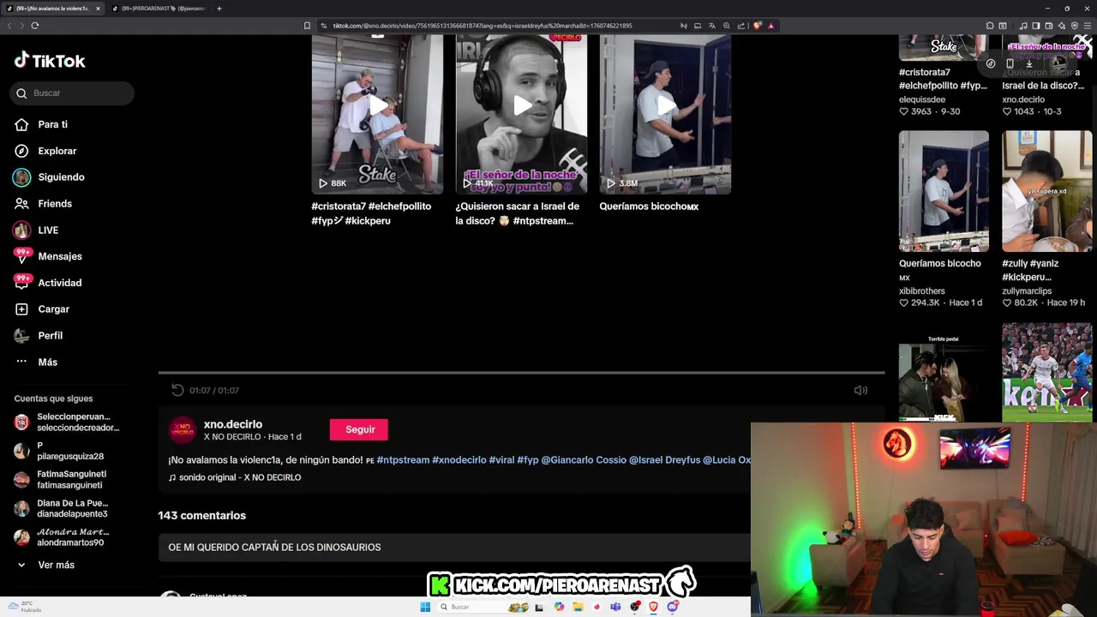Image resolution: width=1097 pixels, height=617 pixels.
Task: Open Perfil avatar icon
Action: click(21, 336)
